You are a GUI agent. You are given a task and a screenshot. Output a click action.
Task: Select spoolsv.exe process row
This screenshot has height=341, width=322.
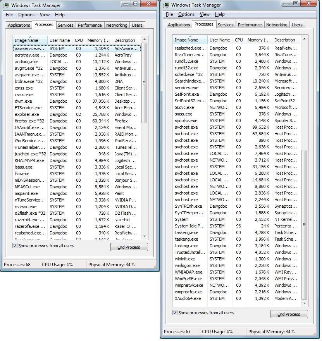[237, 121]
